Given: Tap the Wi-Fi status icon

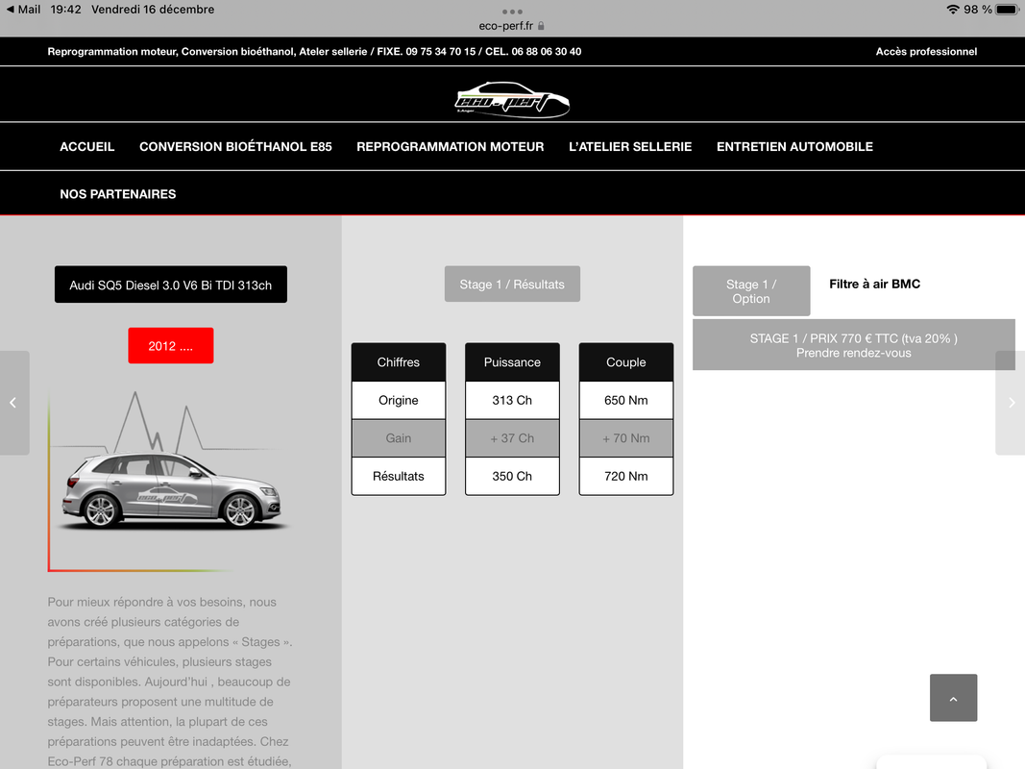Looking at the screenshot, I should (x=952, y=10).
